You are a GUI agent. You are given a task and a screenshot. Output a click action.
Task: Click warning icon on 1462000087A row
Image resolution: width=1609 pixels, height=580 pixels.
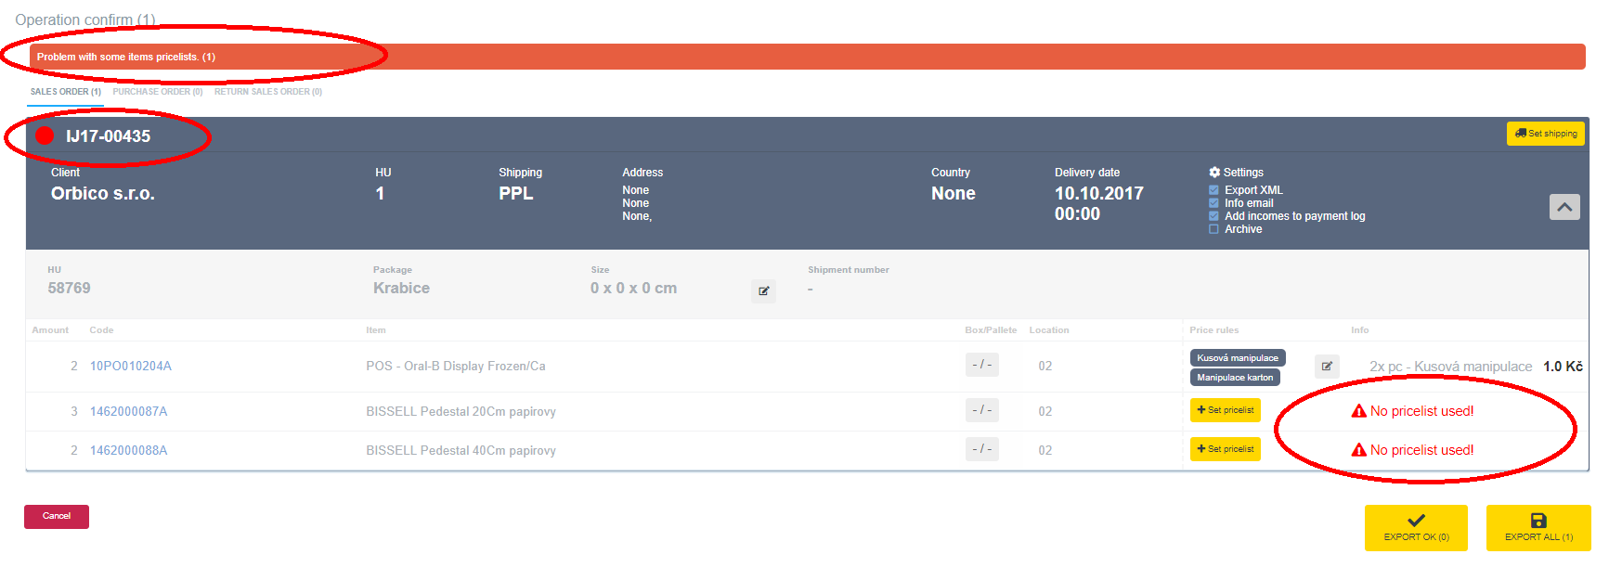pos(1358,411)
